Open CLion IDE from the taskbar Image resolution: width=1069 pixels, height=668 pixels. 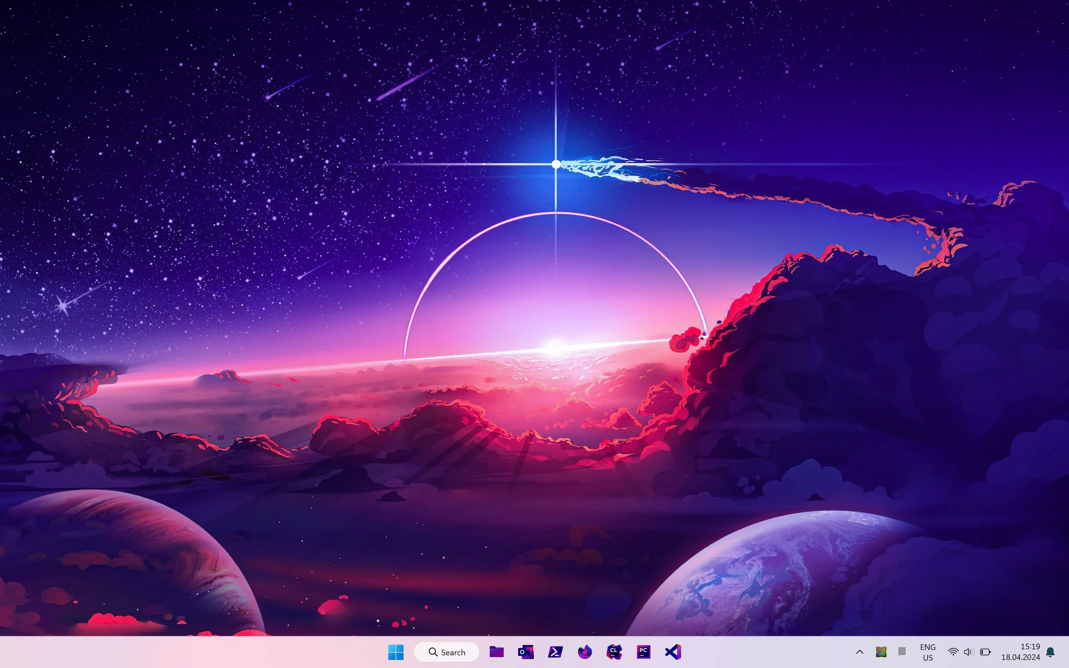click(x=614, y=652)
